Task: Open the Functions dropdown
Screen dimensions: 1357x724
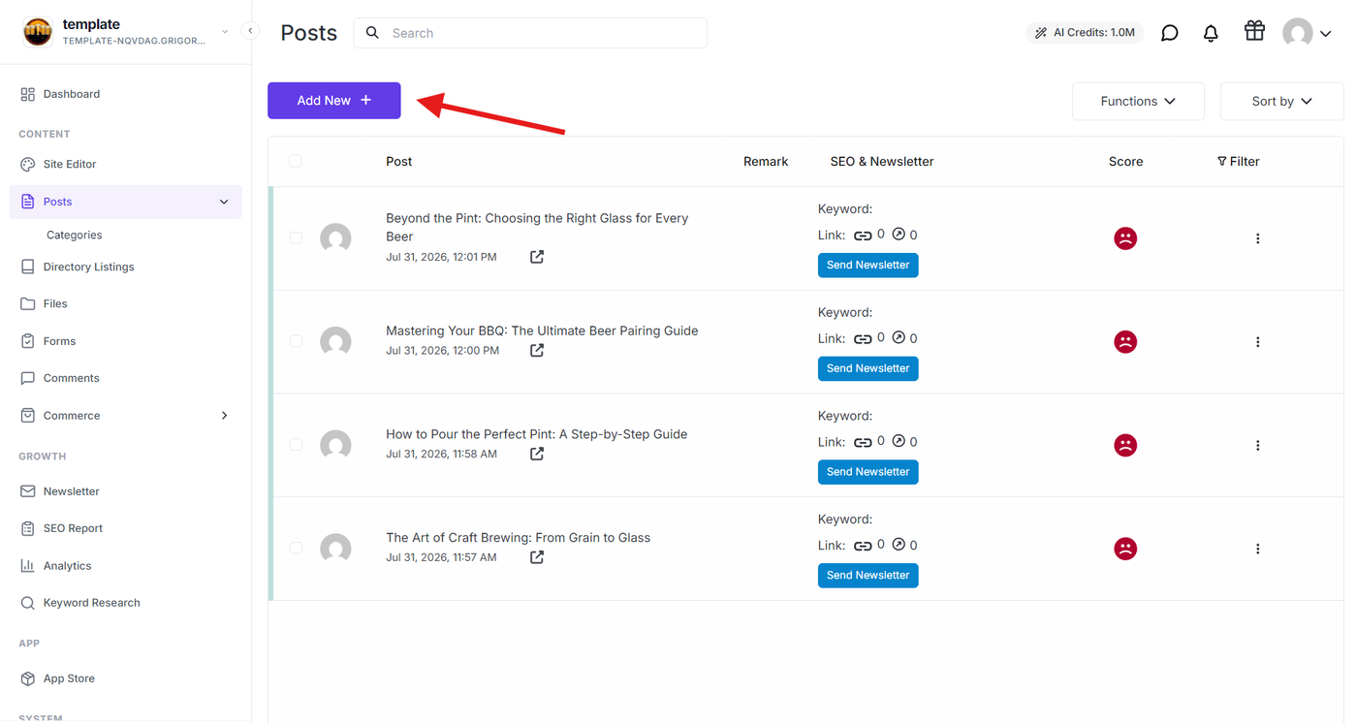Action: [1138, 101]
